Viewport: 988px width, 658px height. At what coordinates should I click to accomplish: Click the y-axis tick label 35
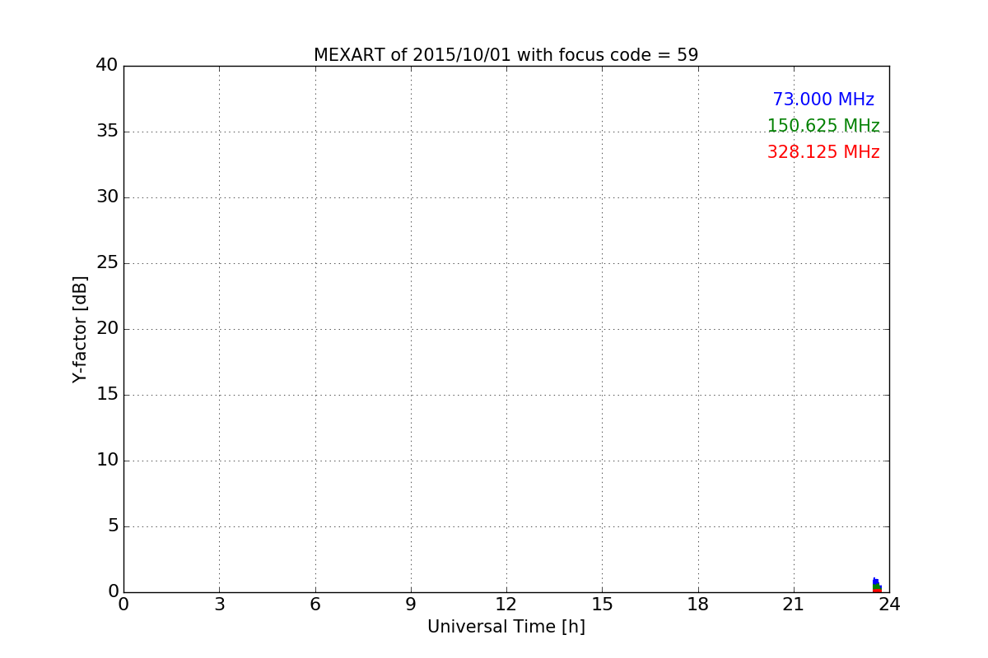click(x=107, y=131)
